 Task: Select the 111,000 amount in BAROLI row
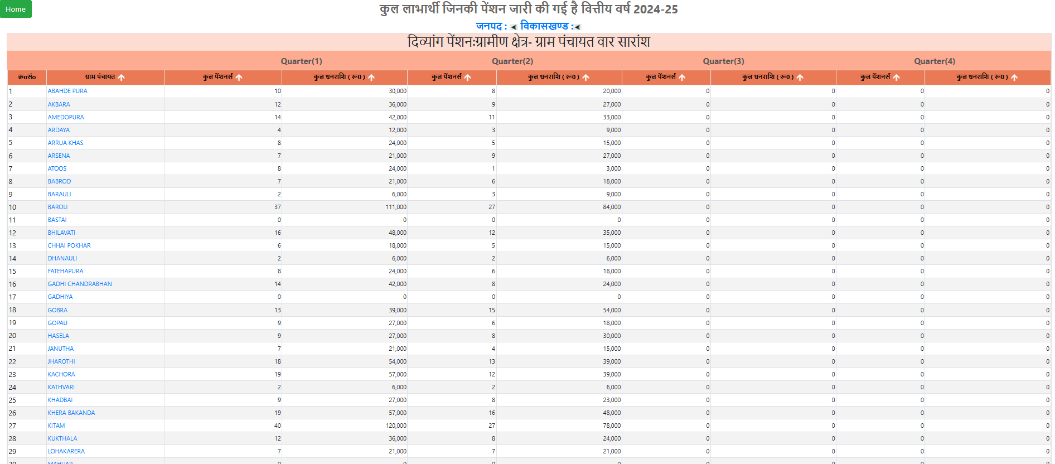click(x=396, y=207)
